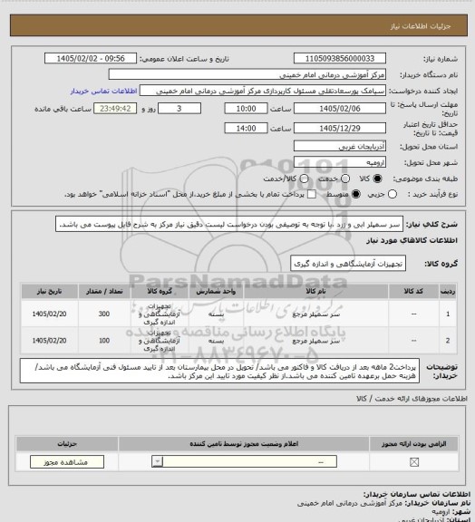Viewport: 475px width, 522px height.
Task: Choose the متوسط purchase process option
Action: click(x=356, y=194)
